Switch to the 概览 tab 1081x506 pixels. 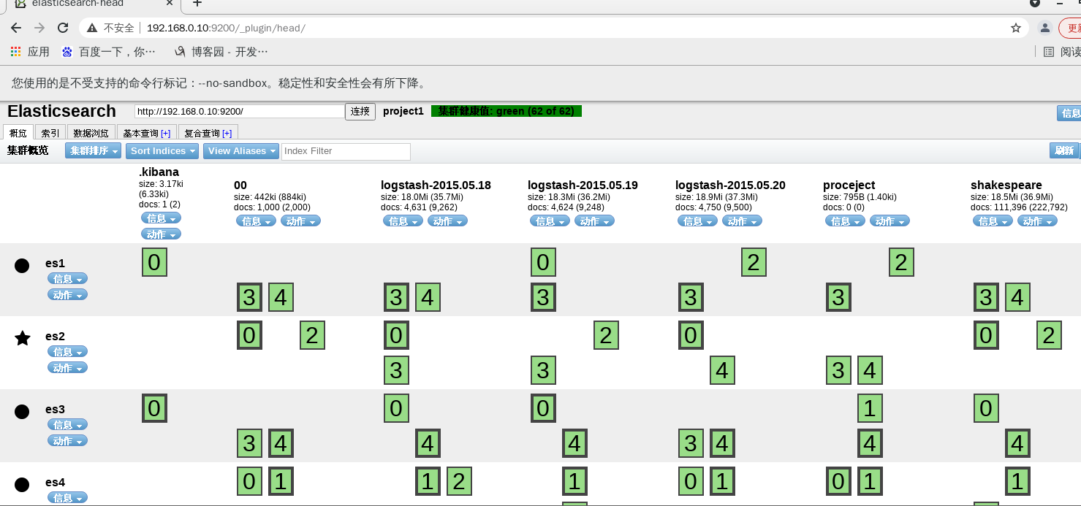[x=18, y=133]
